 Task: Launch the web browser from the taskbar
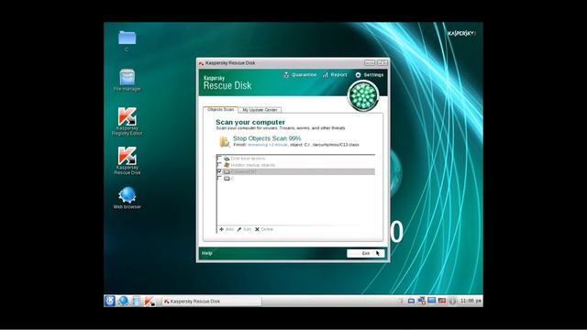pos(123,301)
